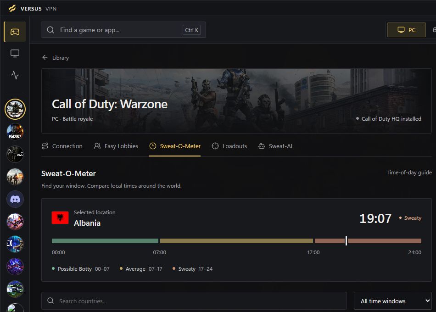Open the Easy Lobbies tab

(x=116, y=146)
